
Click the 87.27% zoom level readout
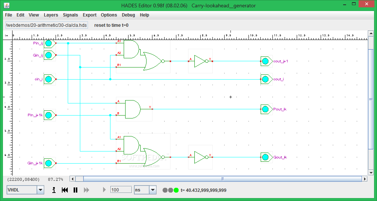click(x=56, y=179)
